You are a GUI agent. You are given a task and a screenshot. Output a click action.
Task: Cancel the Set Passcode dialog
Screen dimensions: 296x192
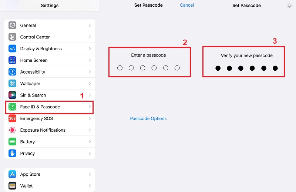tap(187, 5)
